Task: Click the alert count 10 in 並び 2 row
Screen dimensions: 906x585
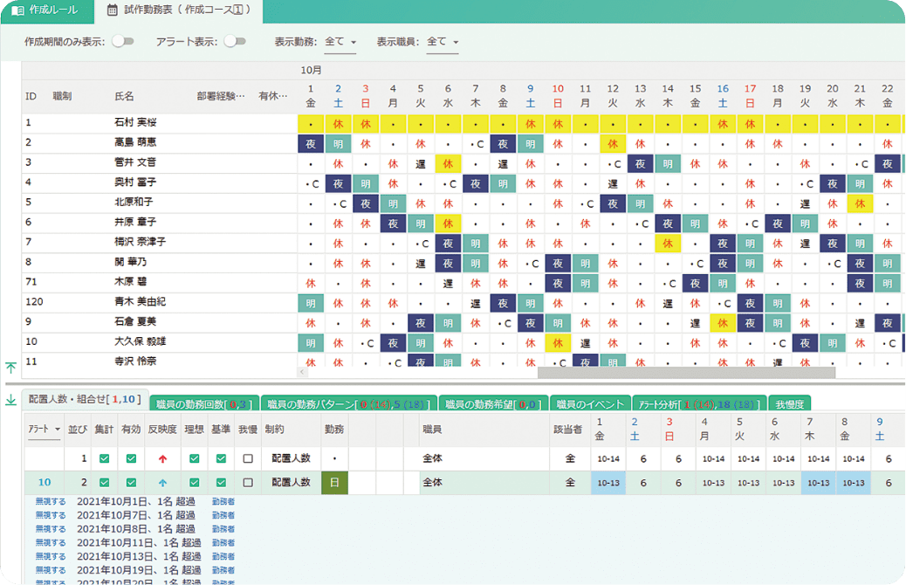Action: coord(45,482)
